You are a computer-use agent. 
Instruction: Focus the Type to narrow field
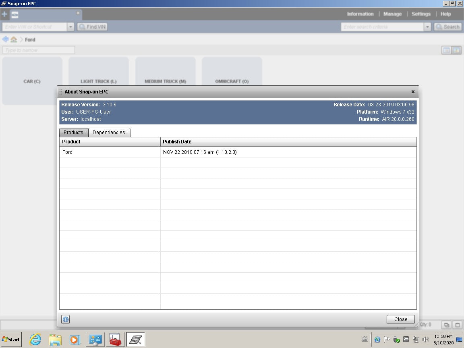[39, 50]
